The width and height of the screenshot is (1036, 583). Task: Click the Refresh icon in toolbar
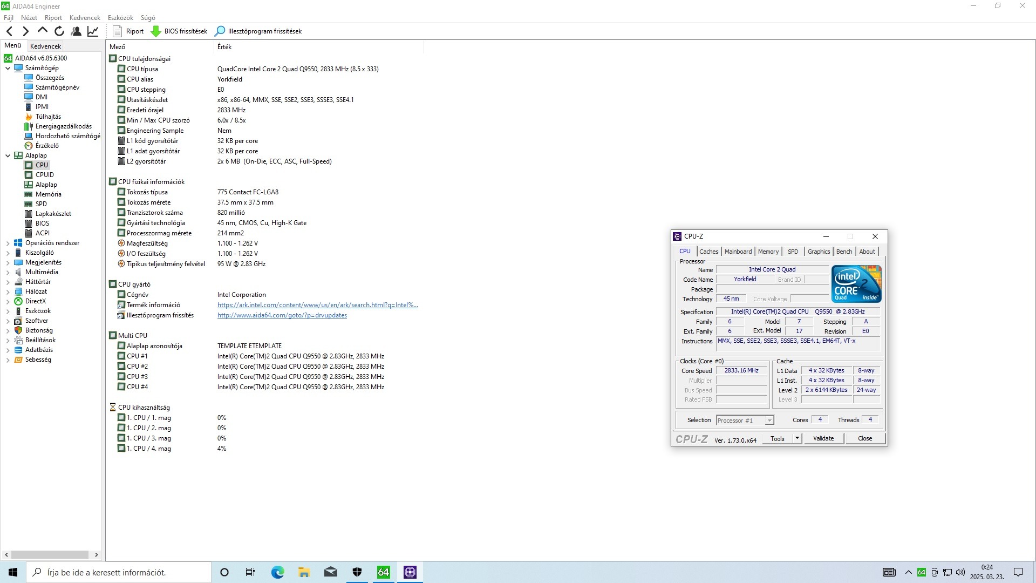(x=59, y=31)
